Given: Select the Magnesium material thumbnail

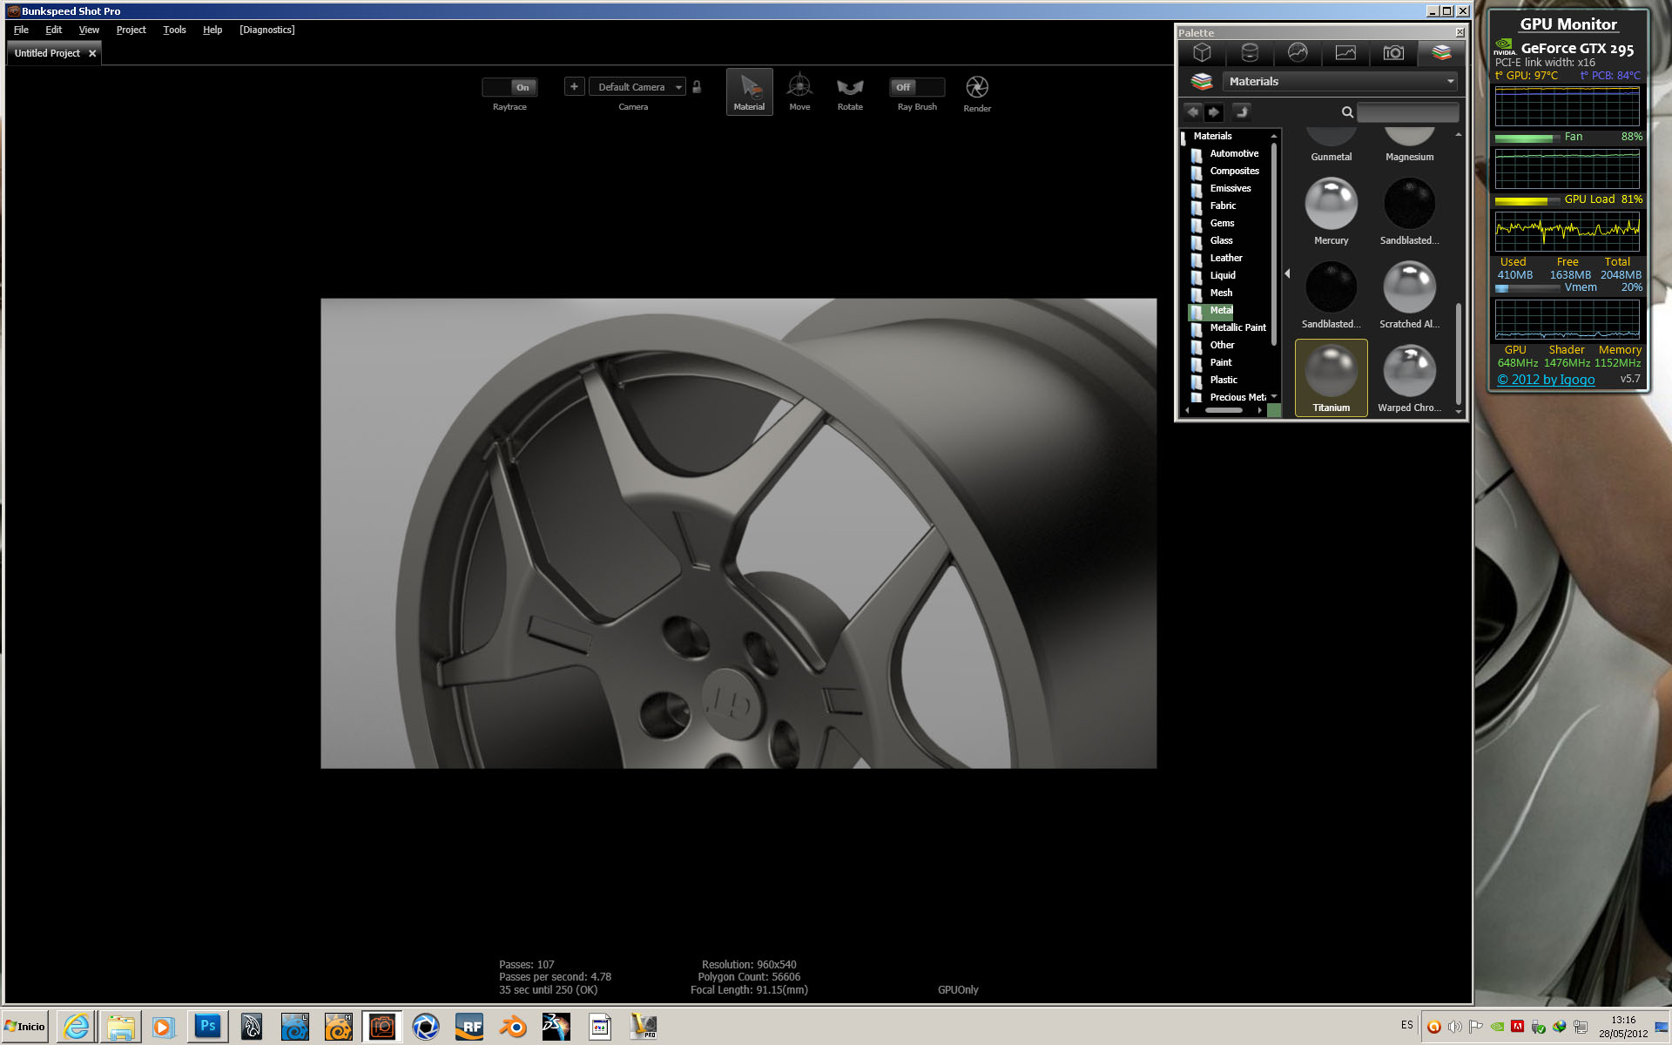Looking at the screenshot, I should coord(1410,145).
